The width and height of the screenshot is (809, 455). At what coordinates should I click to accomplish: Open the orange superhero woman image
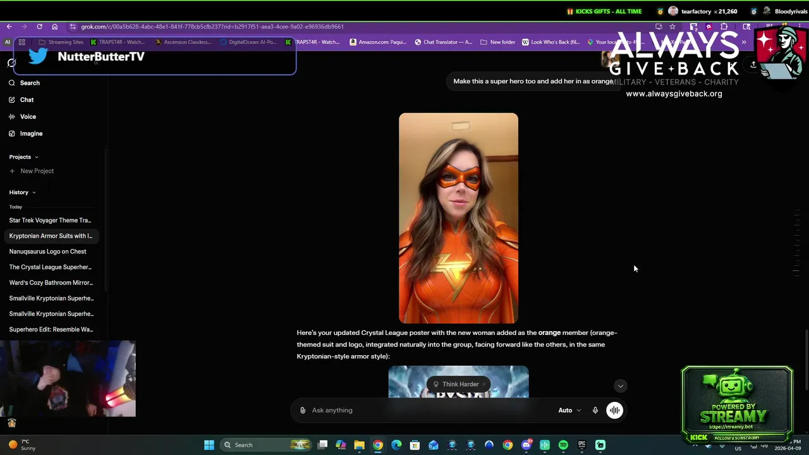point(458,218)
